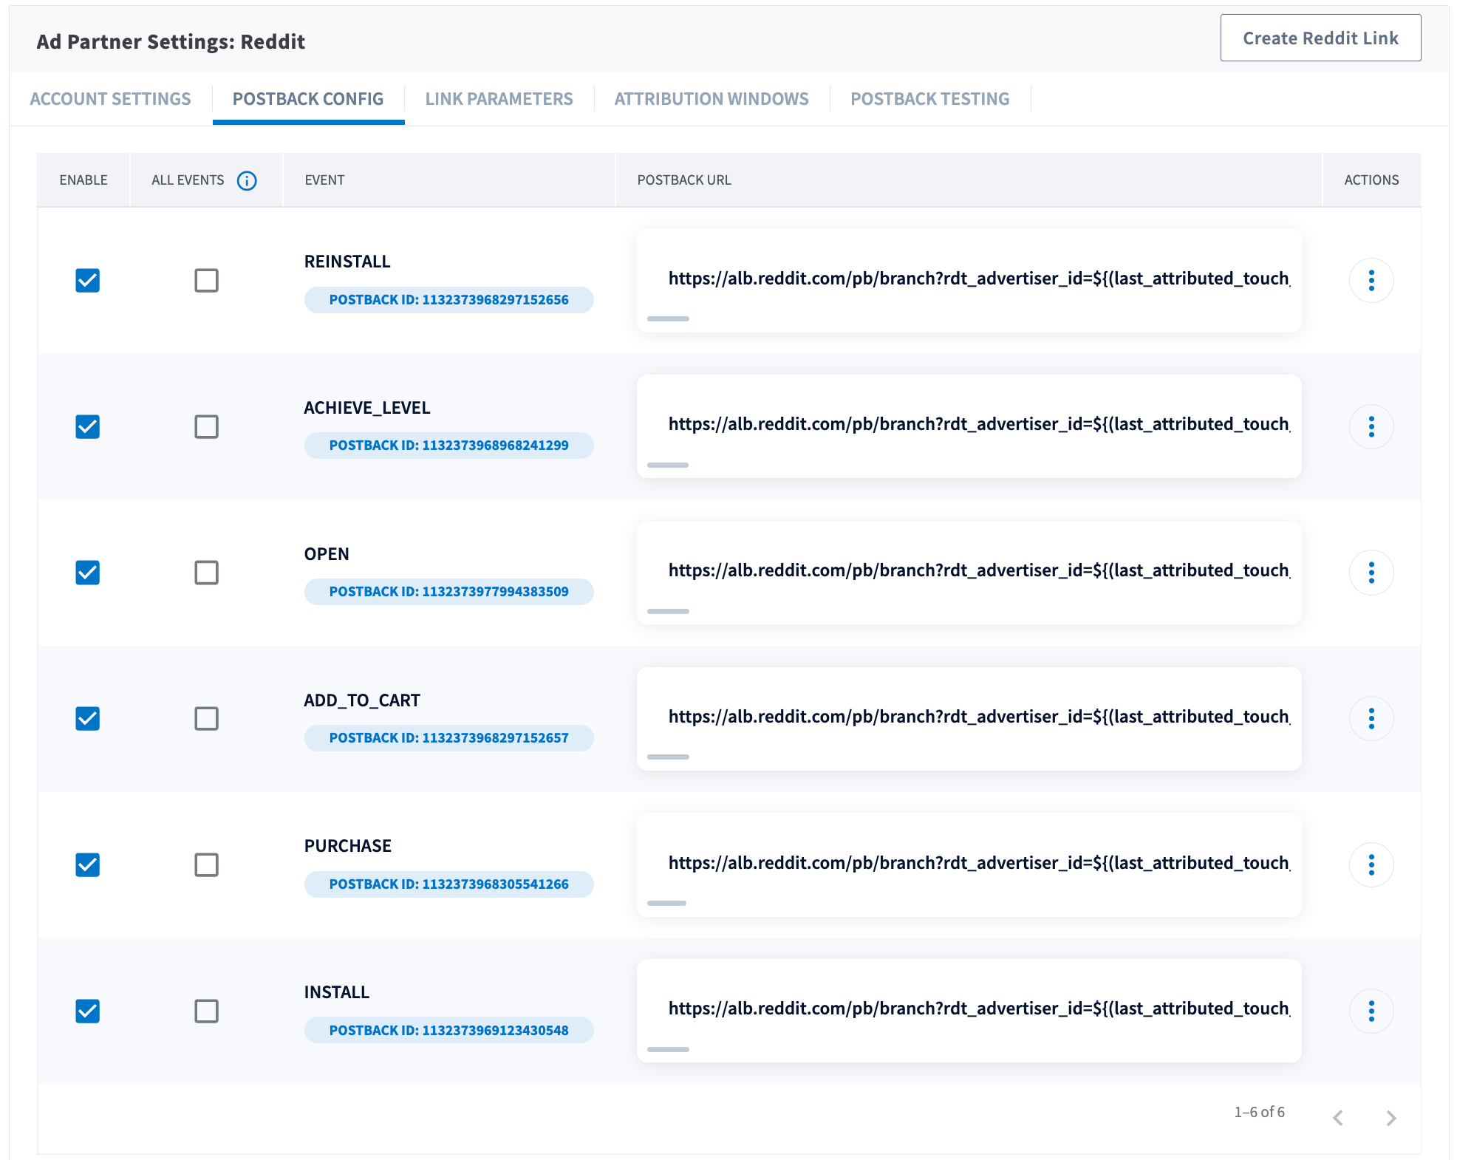
Task: Go to previous page of postbacks
Action: [x=1338, y=1118]
